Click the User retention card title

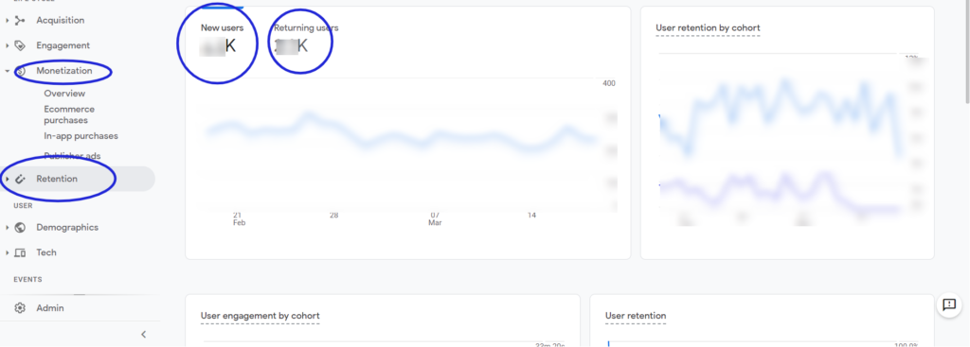tap(636, 316)
